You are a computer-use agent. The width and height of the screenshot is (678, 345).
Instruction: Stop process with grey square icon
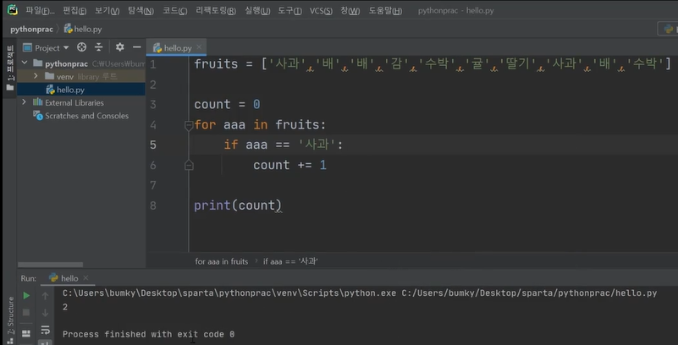26,312
